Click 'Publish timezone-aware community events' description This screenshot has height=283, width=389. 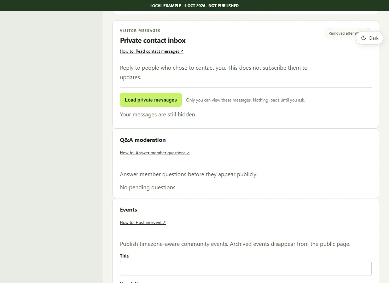pyautogui.click(x=235, y=244)
